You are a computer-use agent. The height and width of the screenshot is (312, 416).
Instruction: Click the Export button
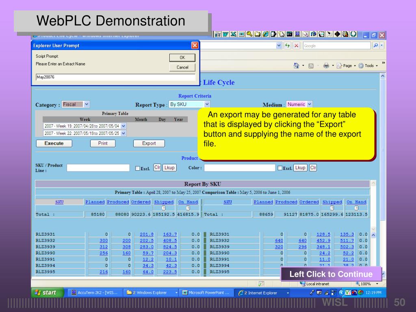coord(149,143)
